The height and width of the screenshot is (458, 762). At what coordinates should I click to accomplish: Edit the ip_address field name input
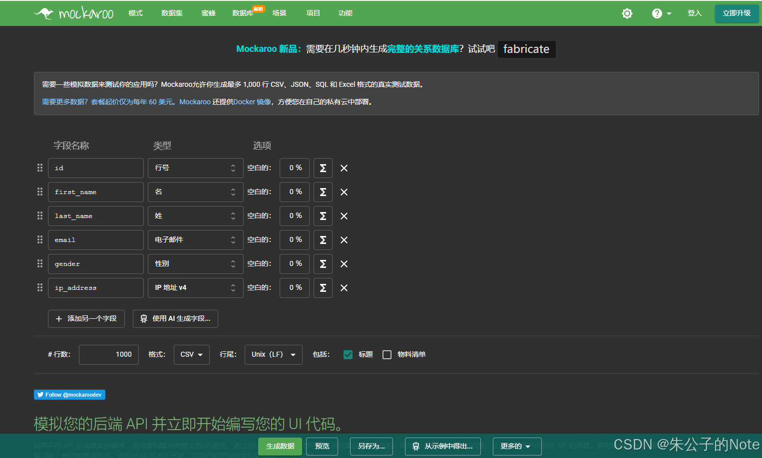[x=96, y=288]
